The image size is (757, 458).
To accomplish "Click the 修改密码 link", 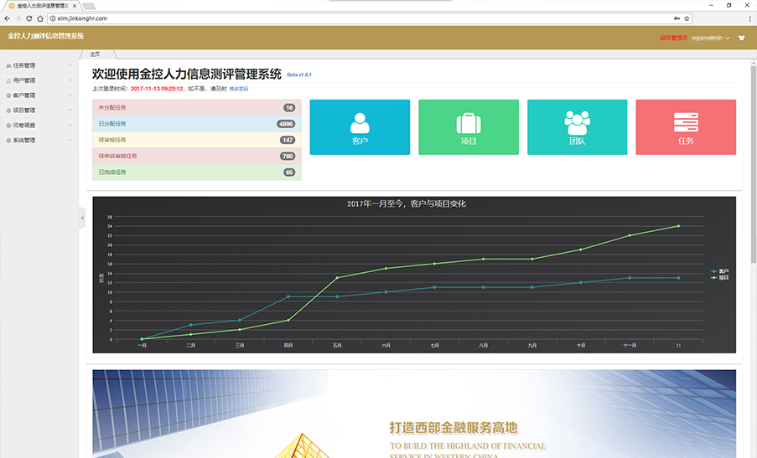I will pos(239,88).
